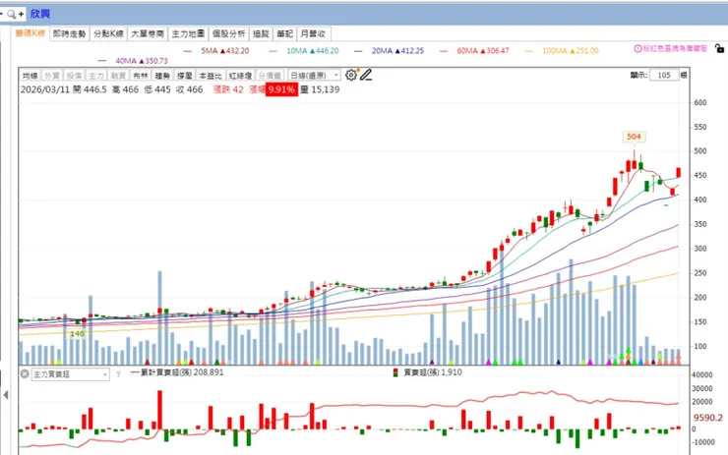Click the dropdown arrow left of the magnifier

point(1,15)
